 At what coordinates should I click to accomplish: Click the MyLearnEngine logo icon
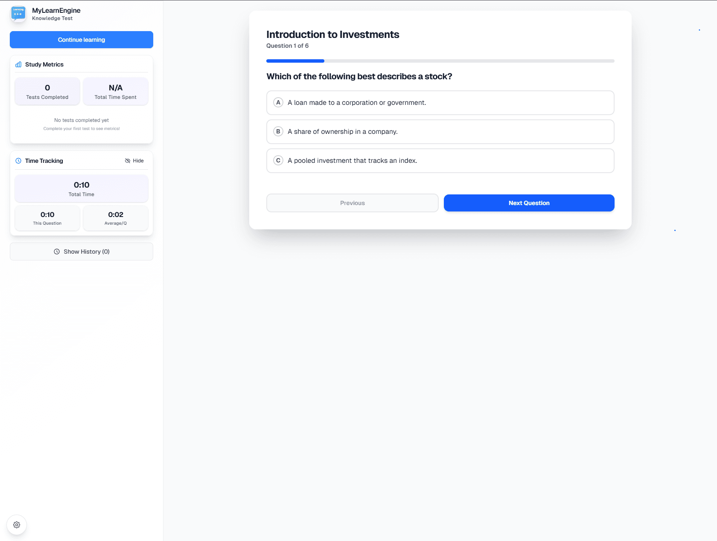pyautogui.click(x=18, y=14)
